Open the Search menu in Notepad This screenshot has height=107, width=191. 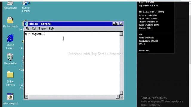click(42, 29)
